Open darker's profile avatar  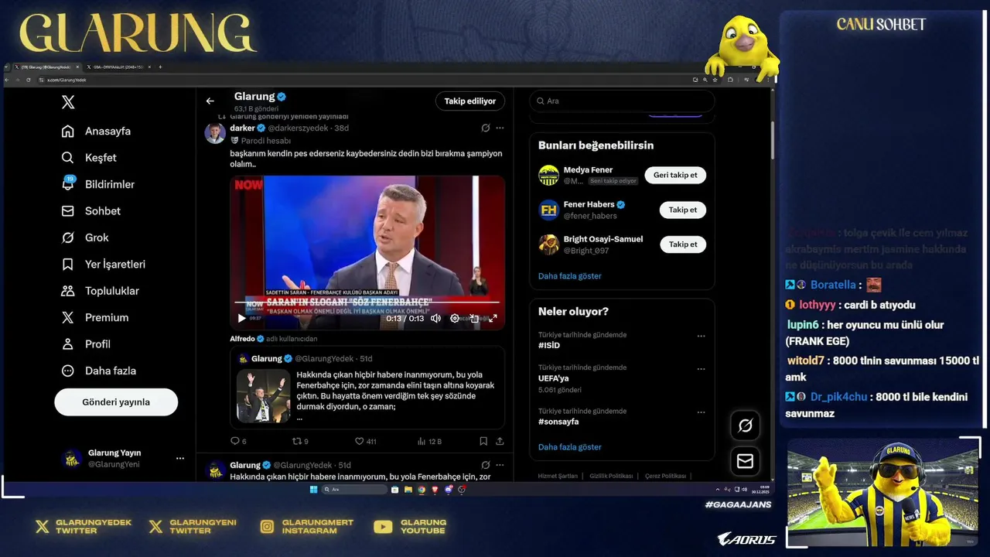[x=215, y=133]
